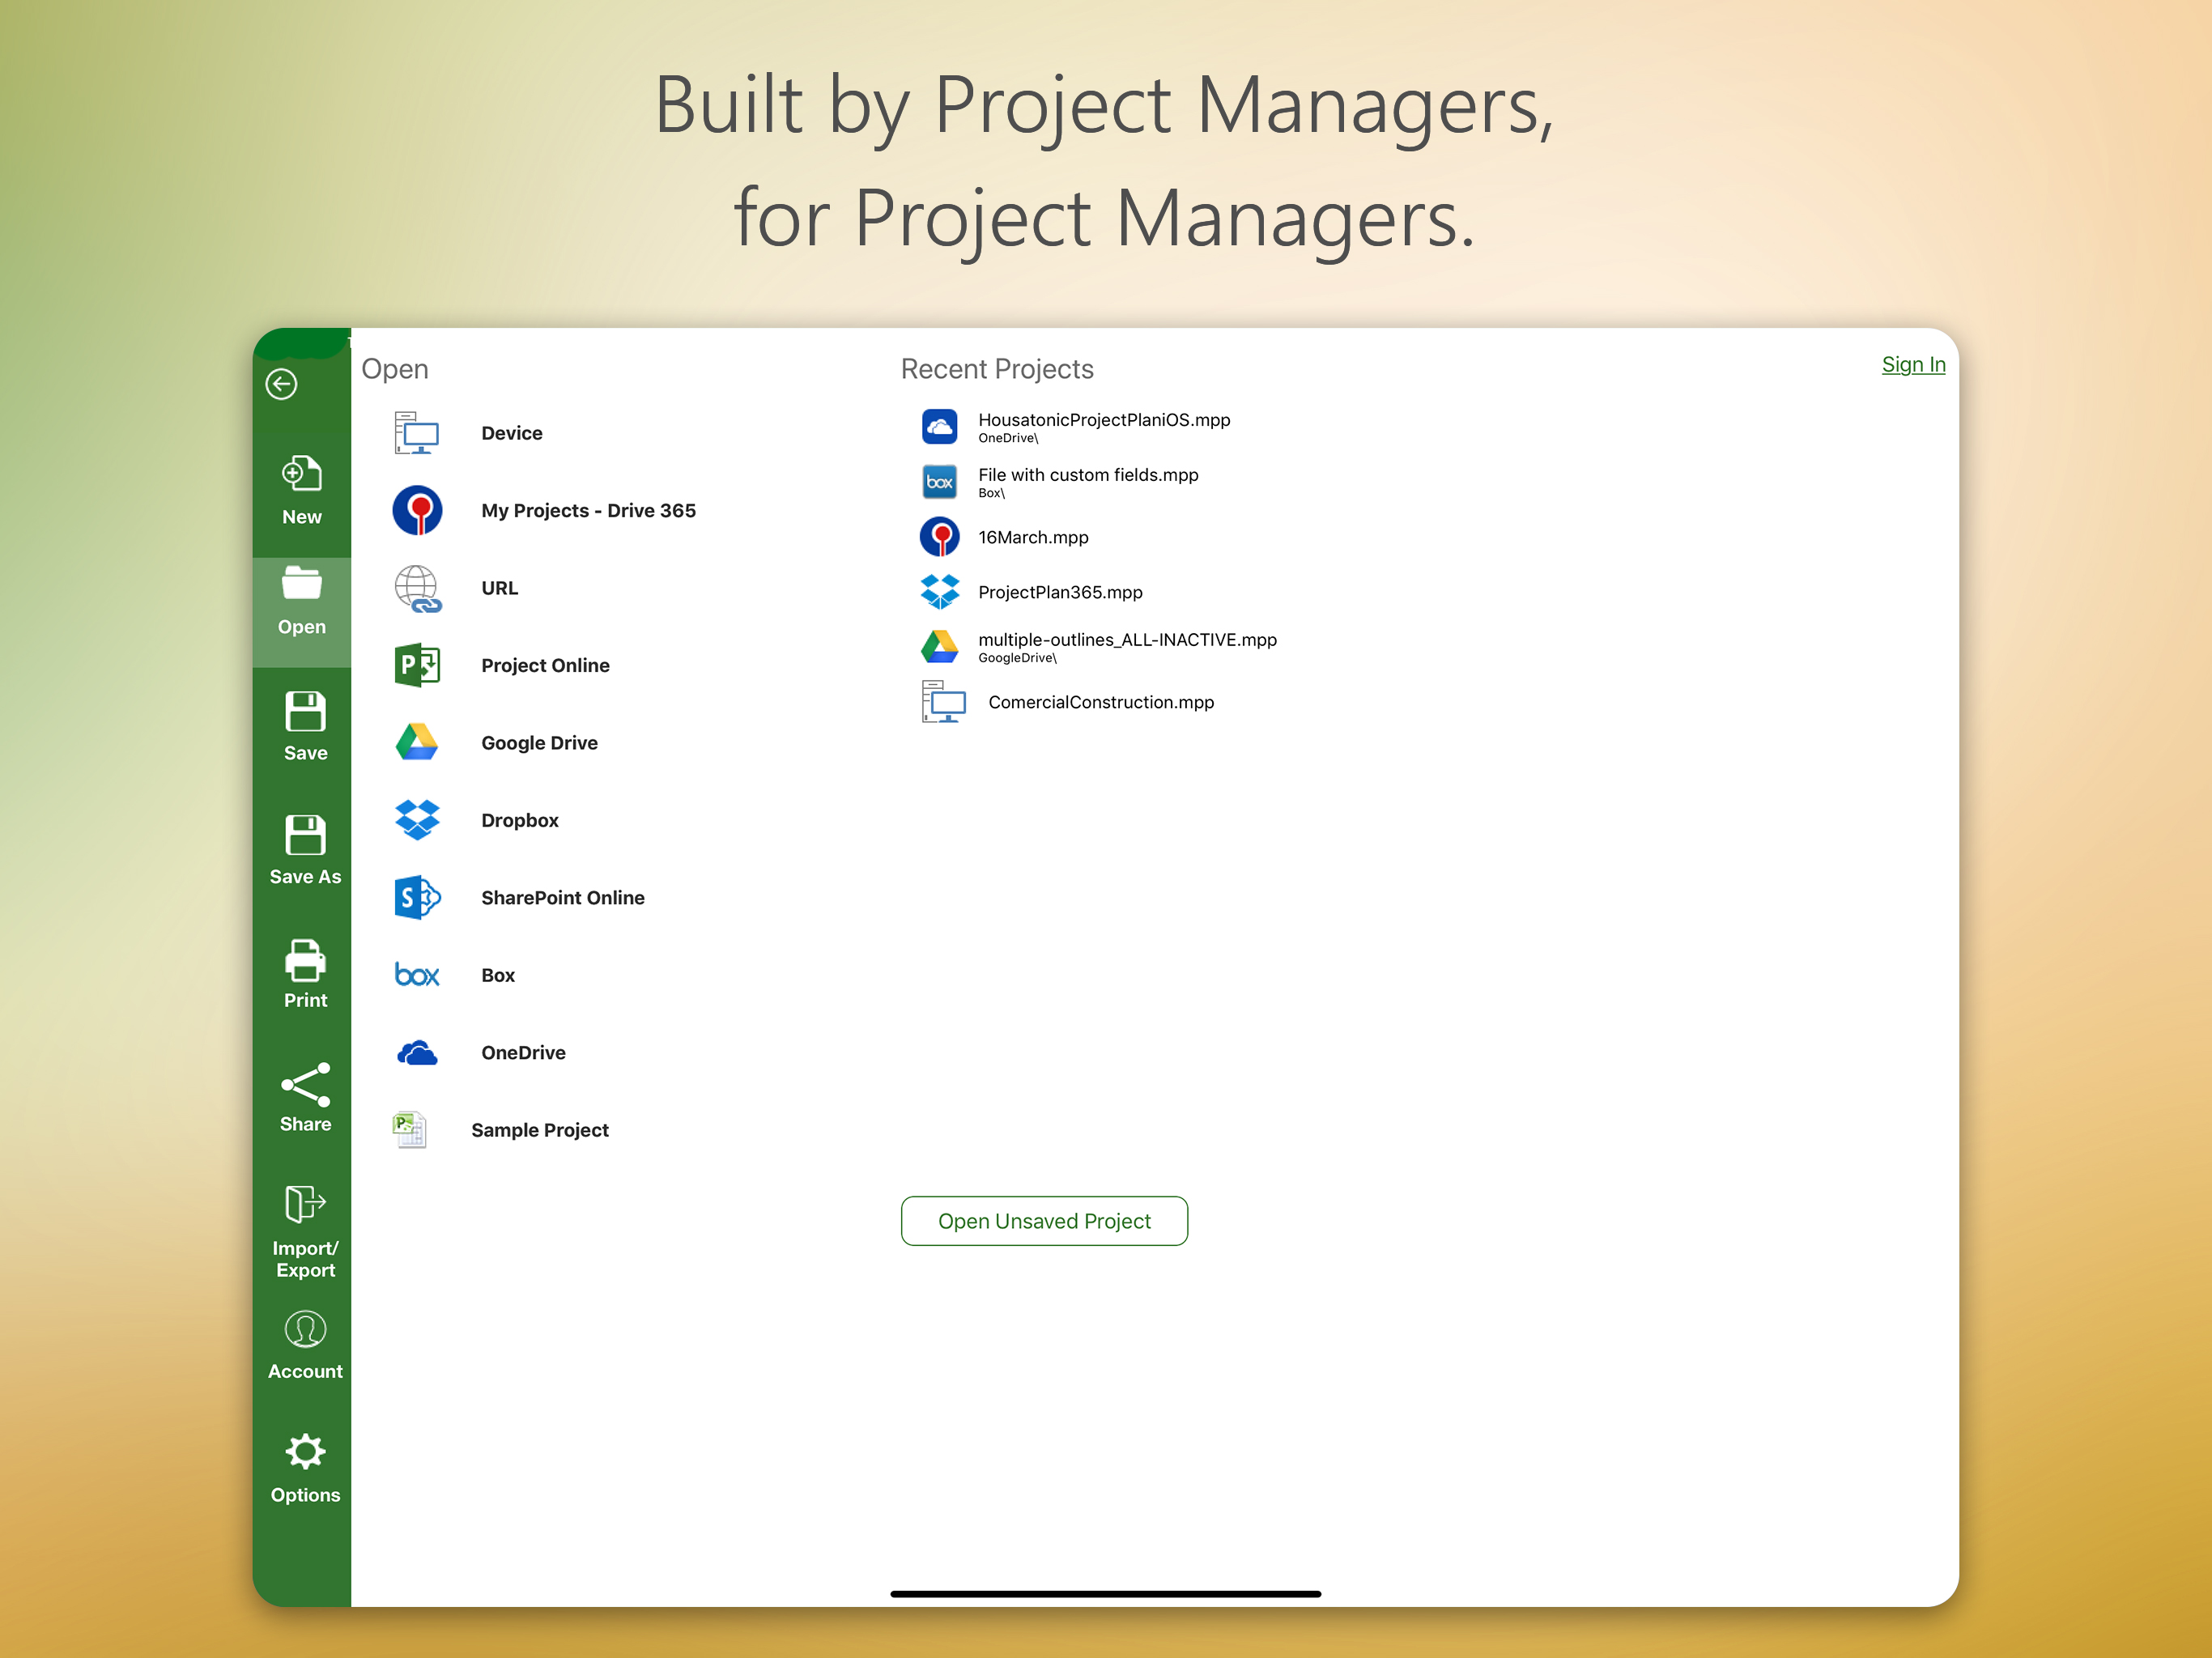Select the New project sidebar icon
This screenshot has height=1658, width=2212.
point(302,489)
